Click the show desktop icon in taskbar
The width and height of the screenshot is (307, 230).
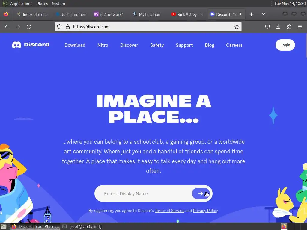click(4, 226)
